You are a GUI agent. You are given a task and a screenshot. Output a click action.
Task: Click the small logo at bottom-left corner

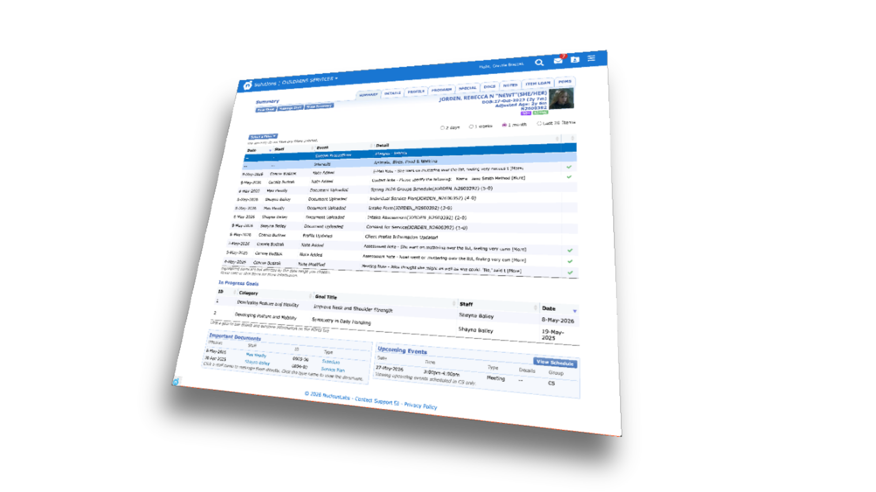(176, 382)
